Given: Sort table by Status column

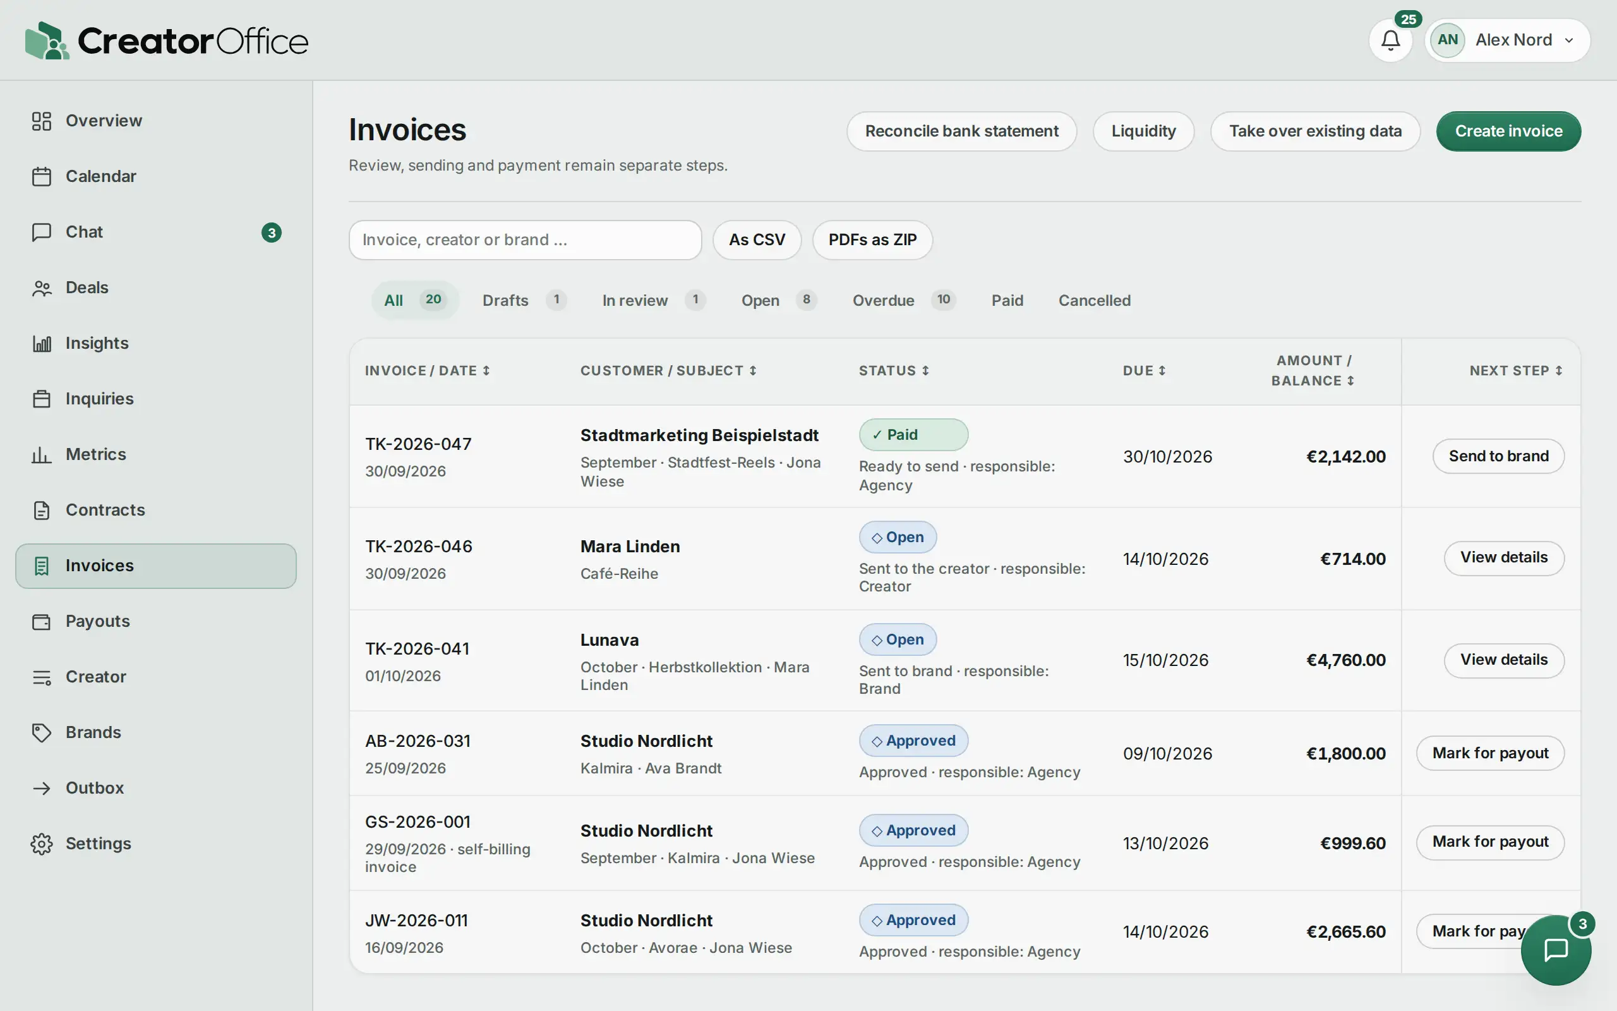Looking at the screenshot, I should [x=894, y=370].
